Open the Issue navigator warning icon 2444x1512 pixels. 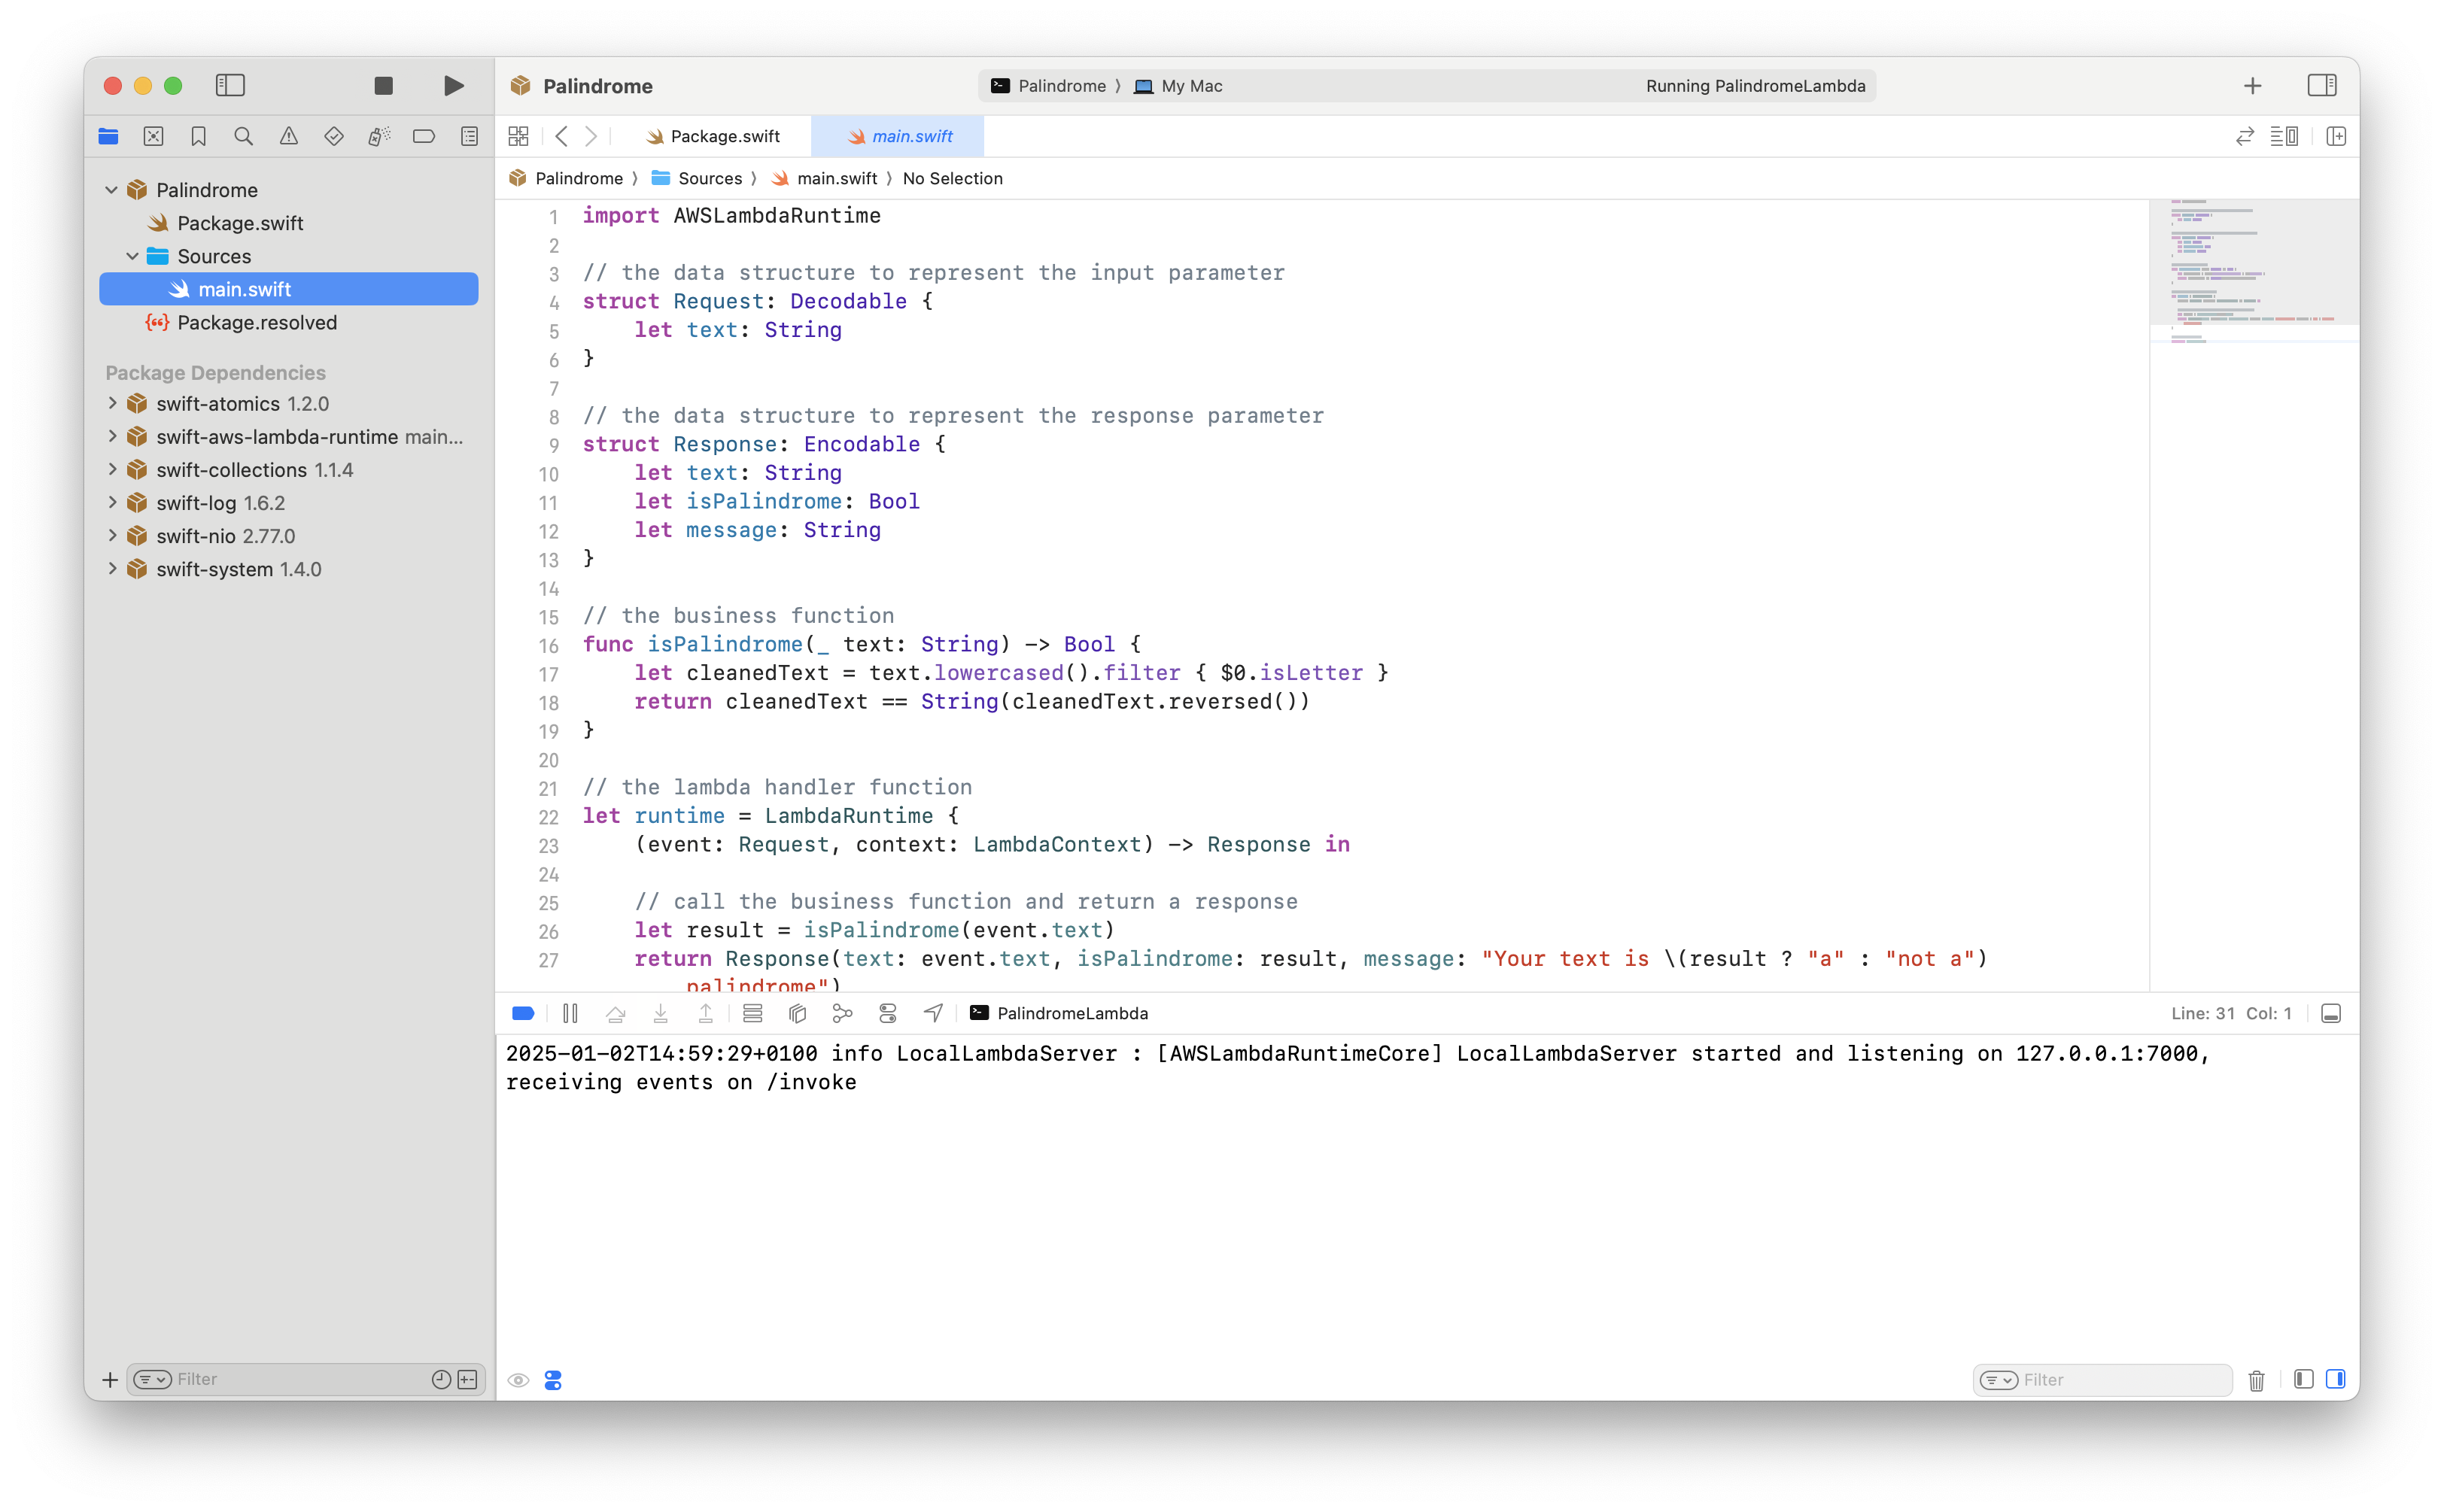[288, 137]
